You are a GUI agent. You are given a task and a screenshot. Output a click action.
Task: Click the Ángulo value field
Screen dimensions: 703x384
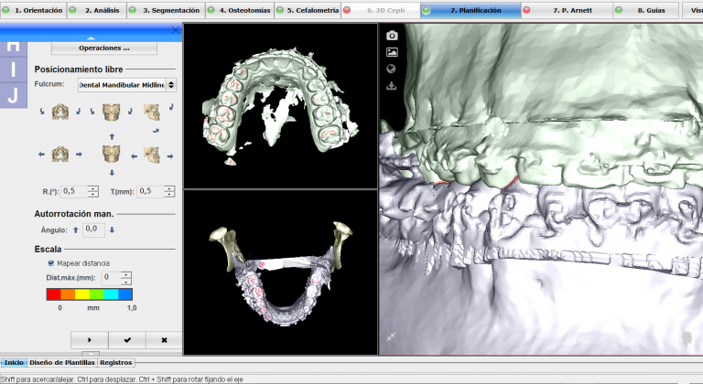[93, 229]
